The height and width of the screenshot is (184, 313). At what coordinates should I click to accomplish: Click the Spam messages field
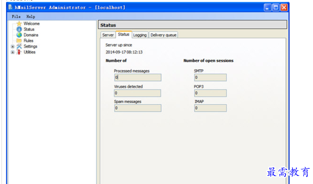click(x=138, y=108)
